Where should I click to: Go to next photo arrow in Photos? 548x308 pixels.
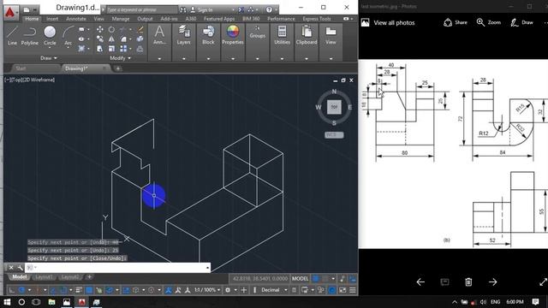[493, 281]
